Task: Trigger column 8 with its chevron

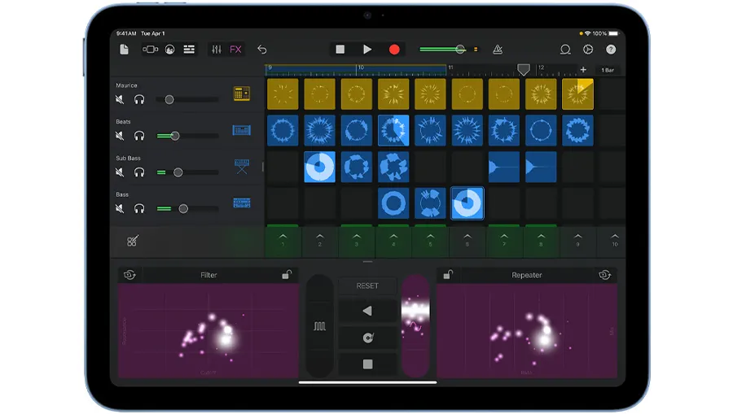Action: 541,241
